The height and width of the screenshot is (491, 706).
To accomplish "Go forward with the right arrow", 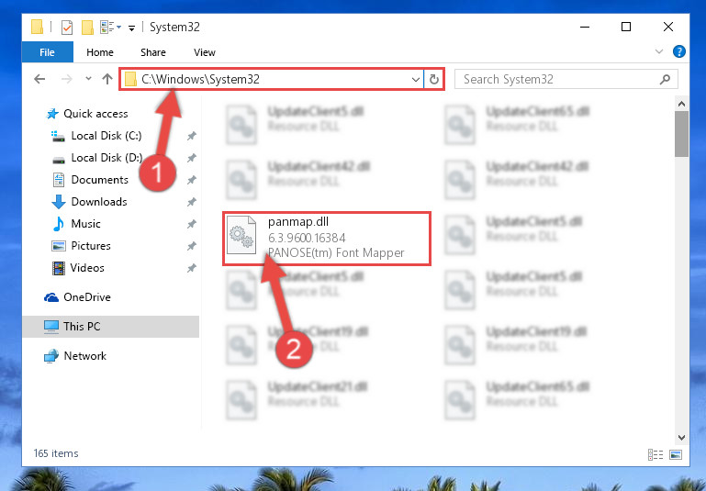I will [67, 79].
